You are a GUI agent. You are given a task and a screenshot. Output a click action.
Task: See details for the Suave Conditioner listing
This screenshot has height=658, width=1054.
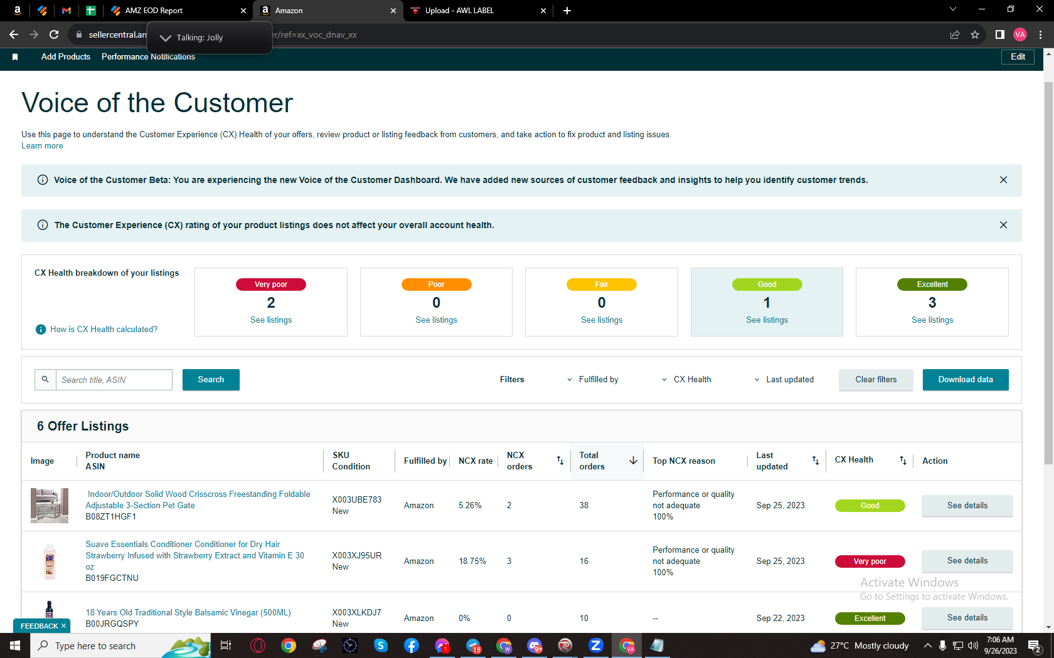click(x=967, y=561)
